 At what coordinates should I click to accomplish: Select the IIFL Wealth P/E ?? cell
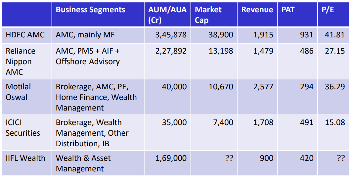tap(340, 158)
